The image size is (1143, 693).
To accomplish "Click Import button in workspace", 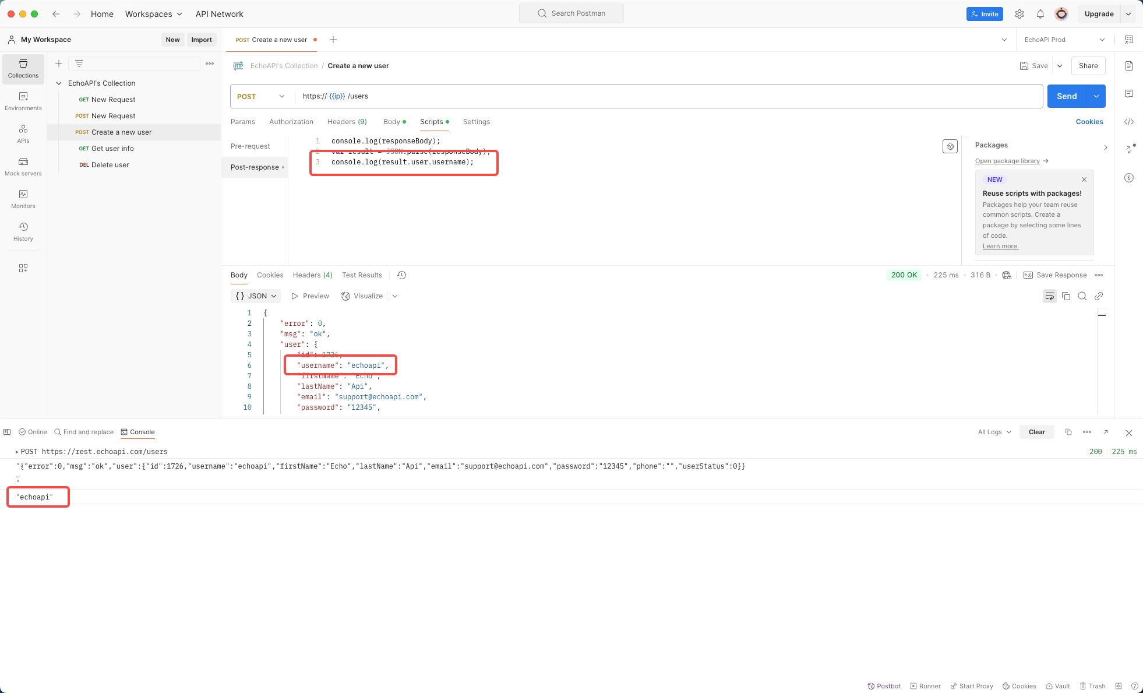I will (x=202, y=40).
